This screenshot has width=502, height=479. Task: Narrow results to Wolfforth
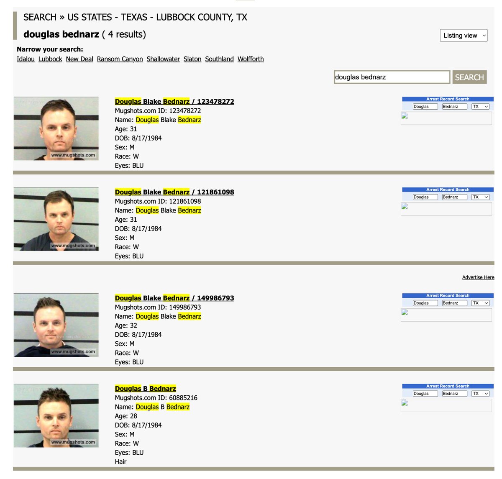pos(251,59)
